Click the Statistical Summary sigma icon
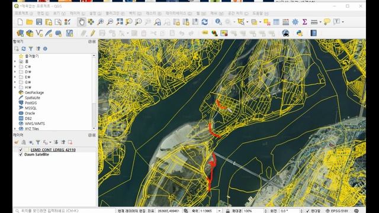The image size is (379, 213). pos(304,22)
